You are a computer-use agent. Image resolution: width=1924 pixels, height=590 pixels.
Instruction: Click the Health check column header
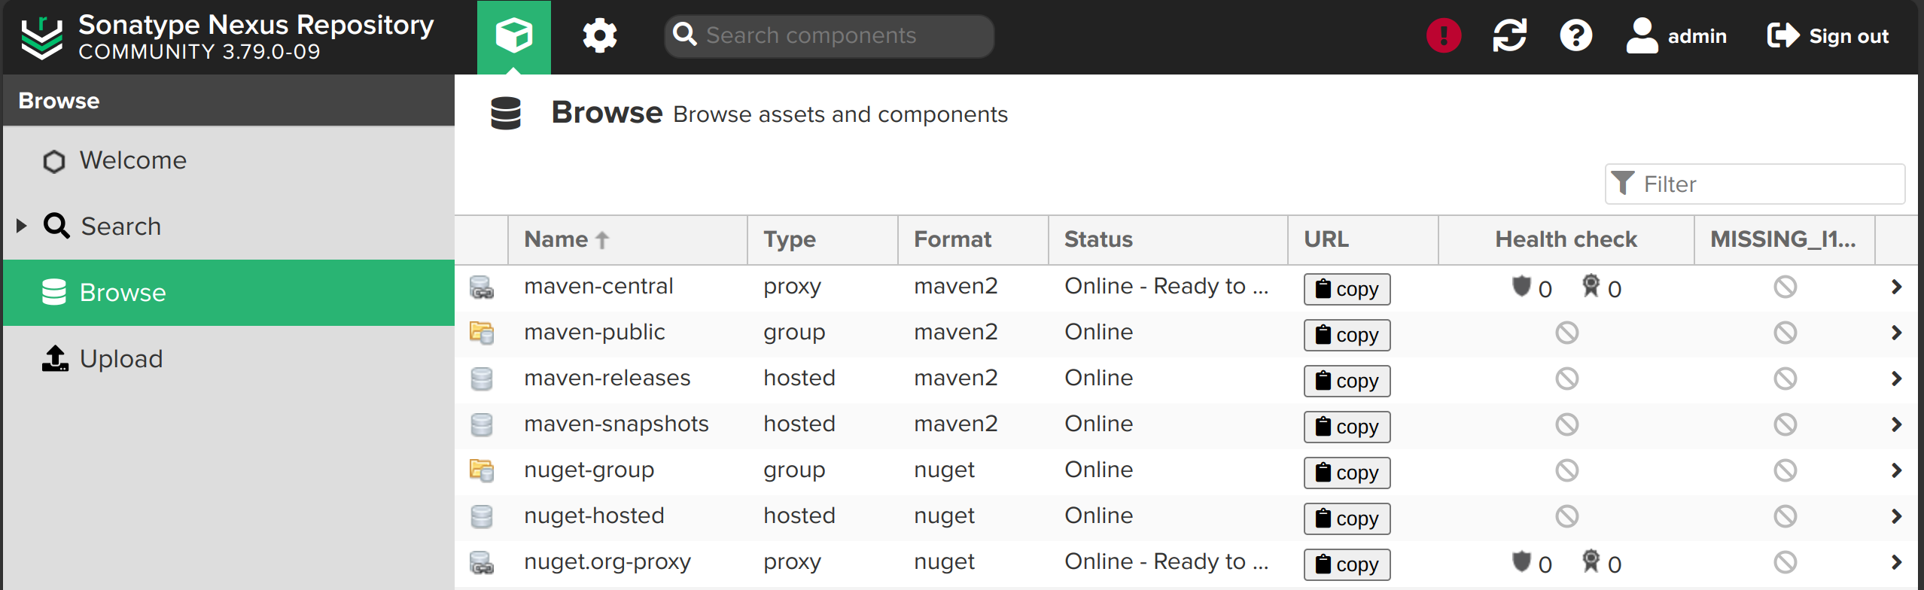pyautogui.click(x=1566, y=239)
